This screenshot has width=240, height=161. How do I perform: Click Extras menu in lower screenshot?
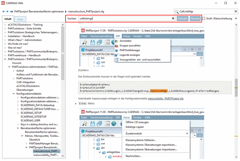tap(127, 118)
